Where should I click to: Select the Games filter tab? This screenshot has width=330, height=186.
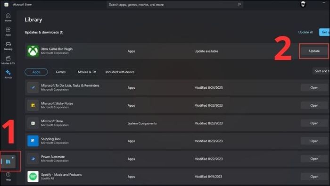(x=61, y=72)
